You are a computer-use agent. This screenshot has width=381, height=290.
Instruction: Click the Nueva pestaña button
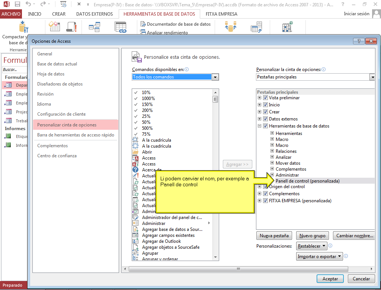tap(274, 236)
